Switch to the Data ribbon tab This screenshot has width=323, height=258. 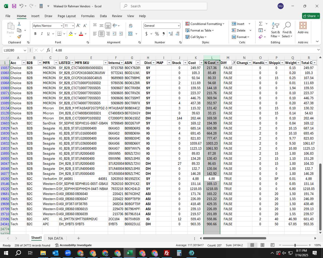(103, 16)
